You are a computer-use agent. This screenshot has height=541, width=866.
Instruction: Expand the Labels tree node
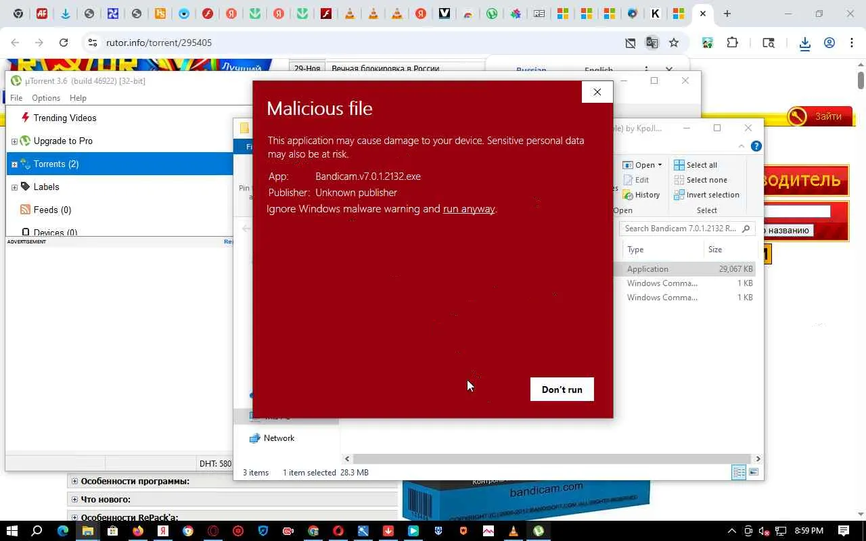click(14, 187)
